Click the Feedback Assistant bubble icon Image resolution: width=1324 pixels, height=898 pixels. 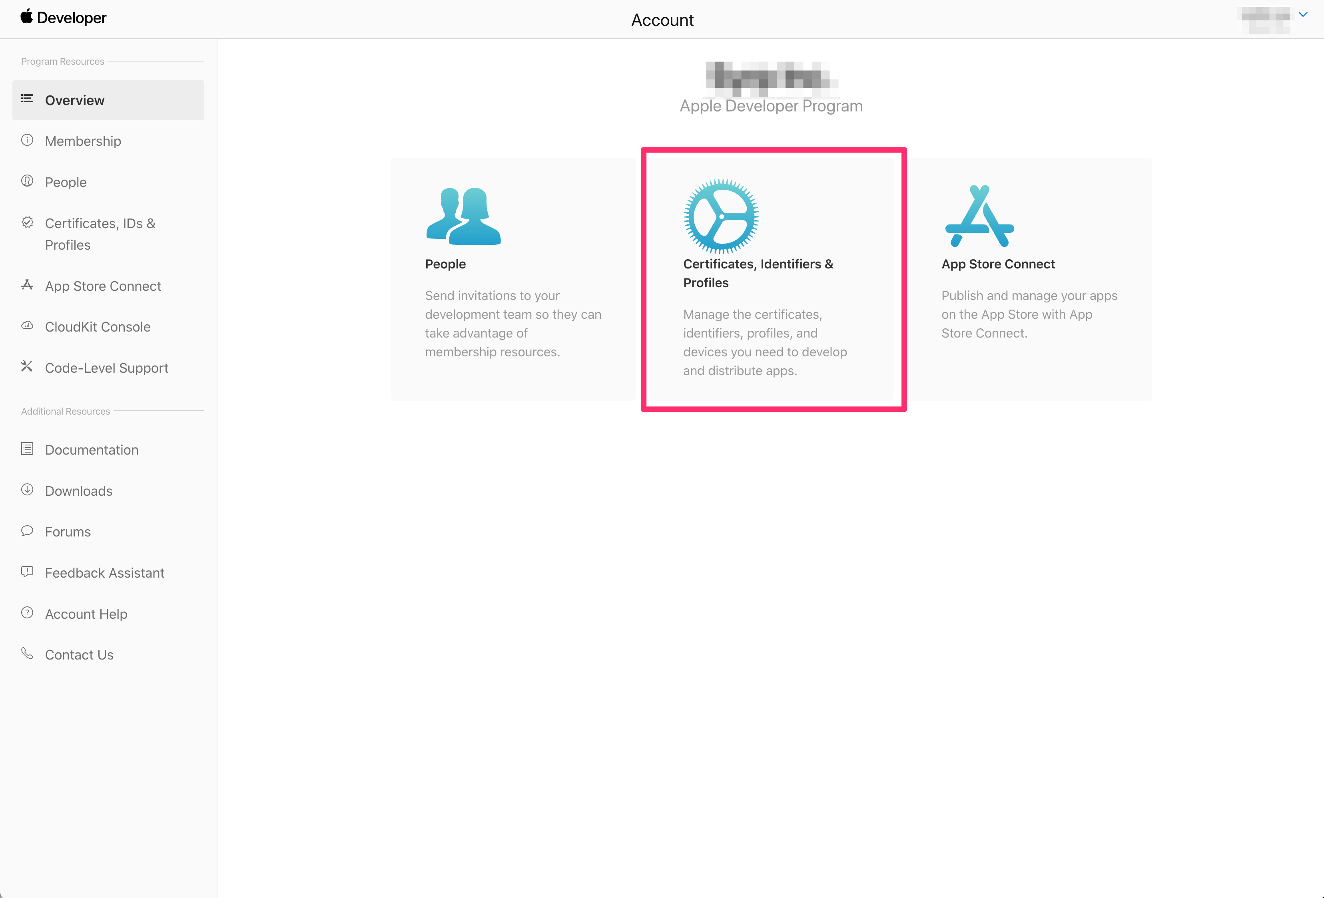[27, 572]
